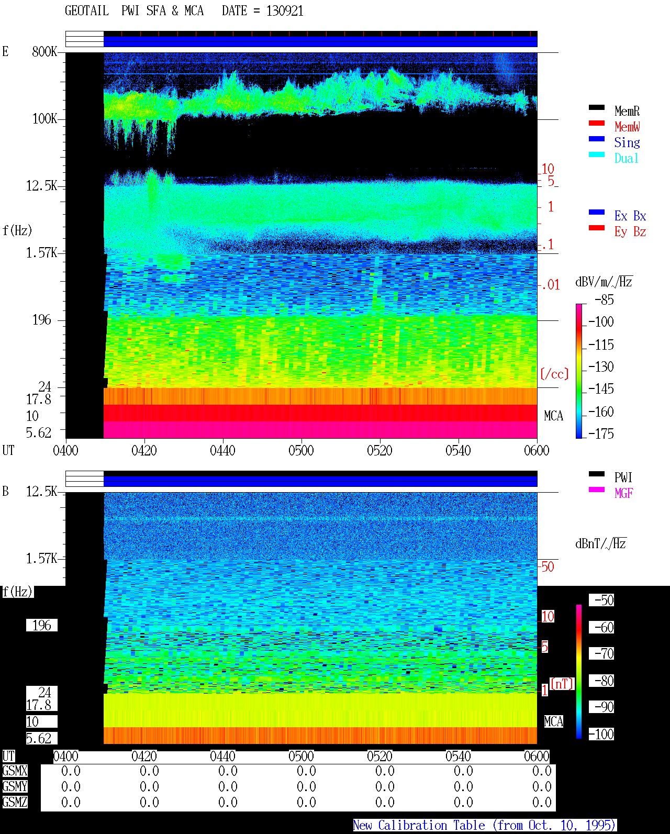Screen dimensions: 670x834
Task: Click the MemW legend label text
Action: [627, 127]
